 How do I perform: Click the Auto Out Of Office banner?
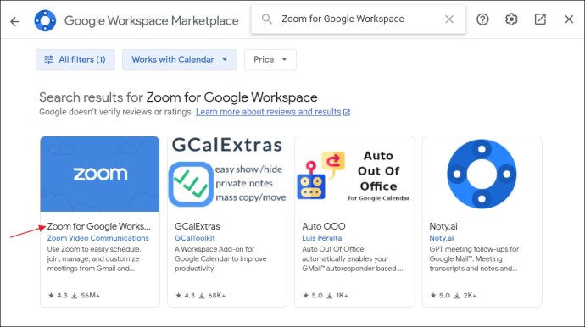(354, 174)
